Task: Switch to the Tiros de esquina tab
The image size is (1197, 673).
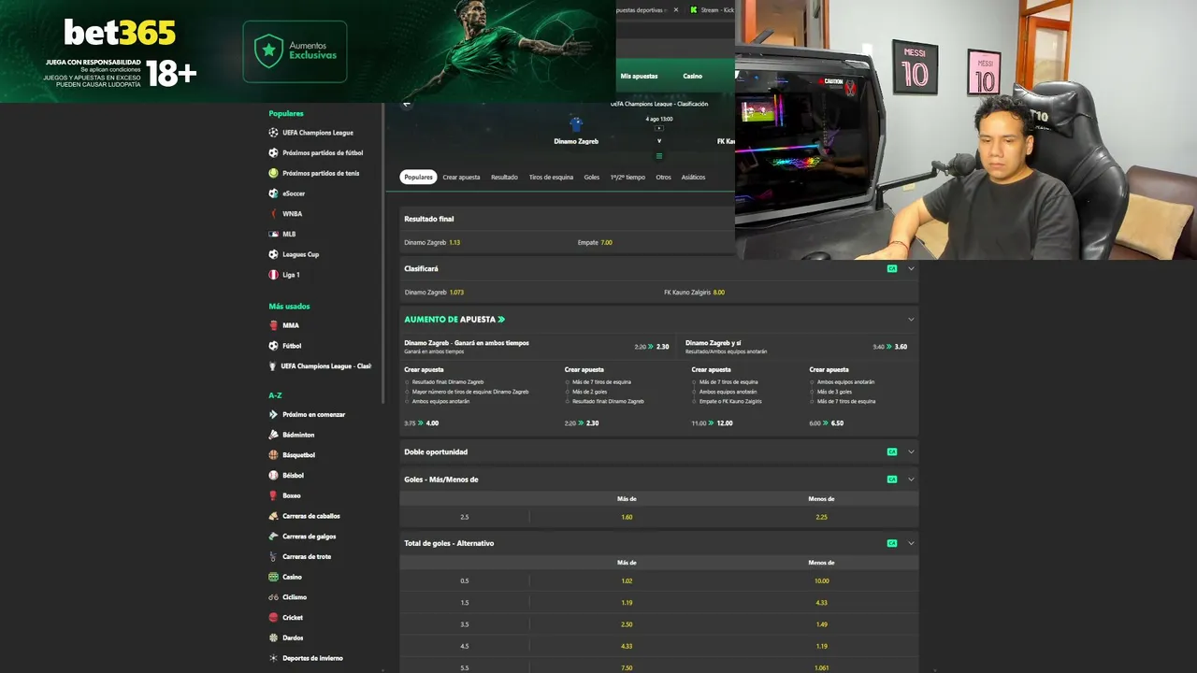Action: pos(551,177)
